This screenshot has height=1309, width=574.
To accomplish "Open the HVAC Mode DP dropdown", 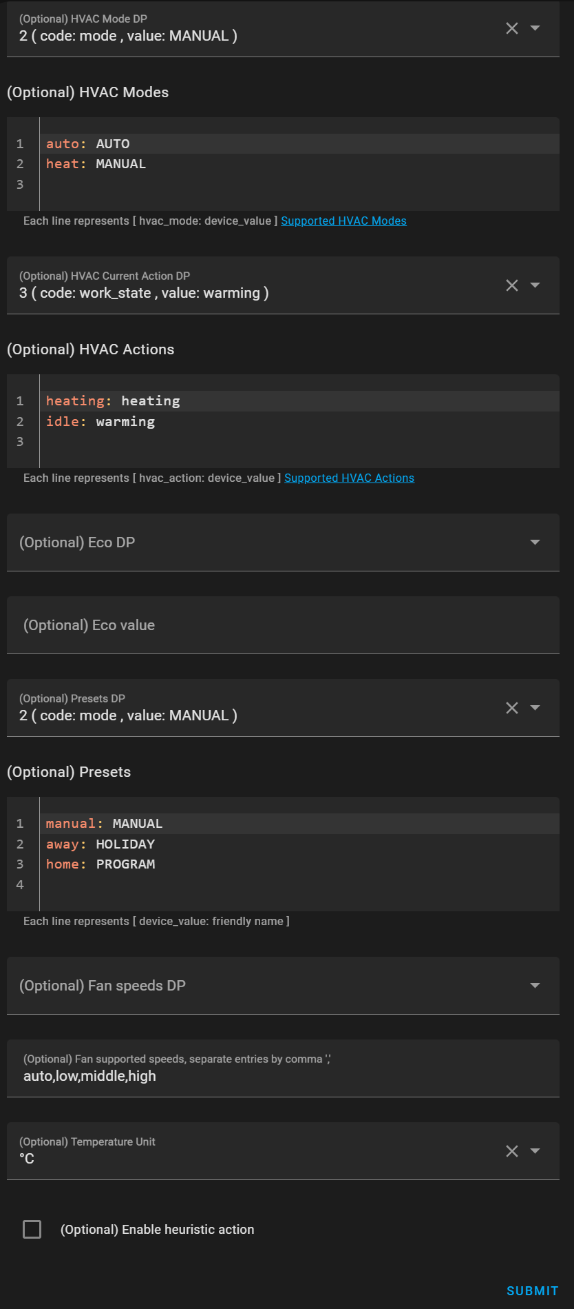I will tap(535, 28).
